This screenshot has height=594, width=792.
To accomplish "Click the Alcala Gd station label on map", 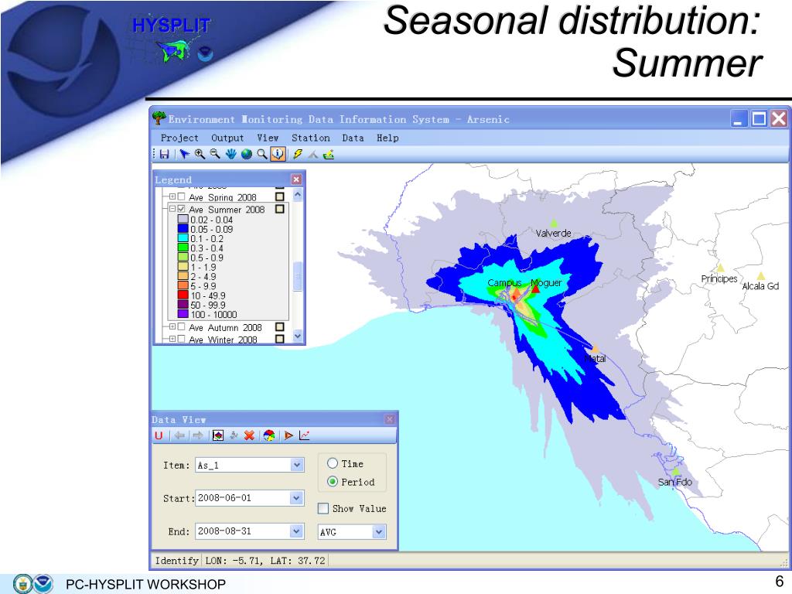I will (760, 286).
